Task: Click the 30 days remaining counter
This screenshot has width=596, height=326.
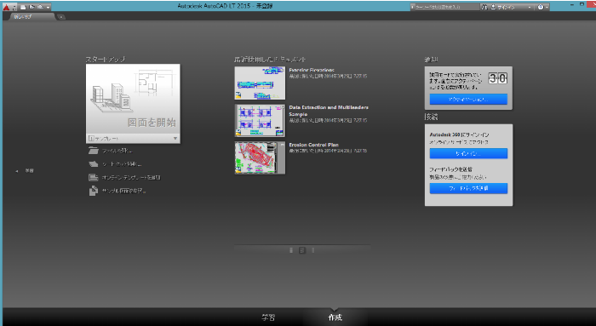Action: pos(497,78)
